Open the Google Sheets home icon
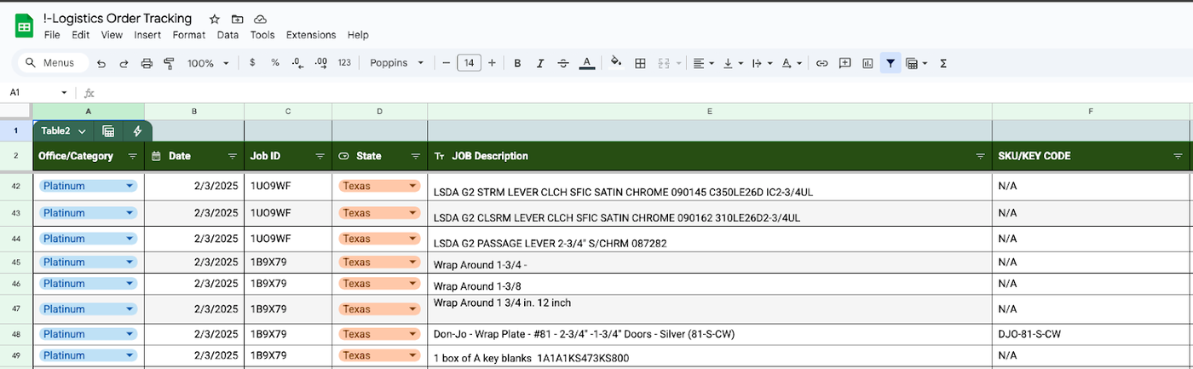The height and width of the screenshot is (369, 1193). pos(24,26)
